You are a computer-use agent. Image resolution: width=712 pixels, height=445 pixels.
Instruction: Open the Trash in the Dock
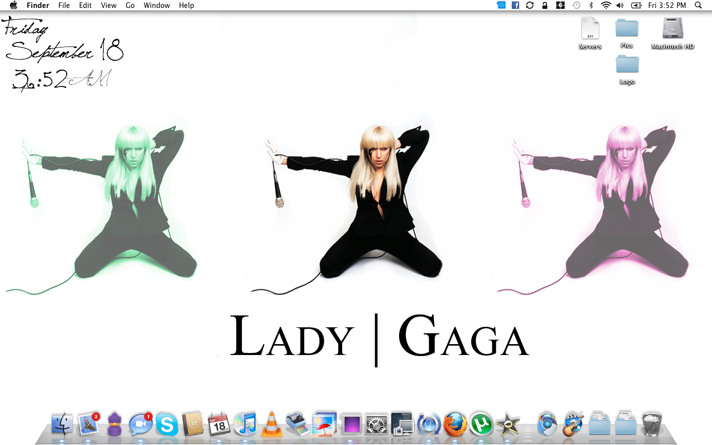click(652, 424)
